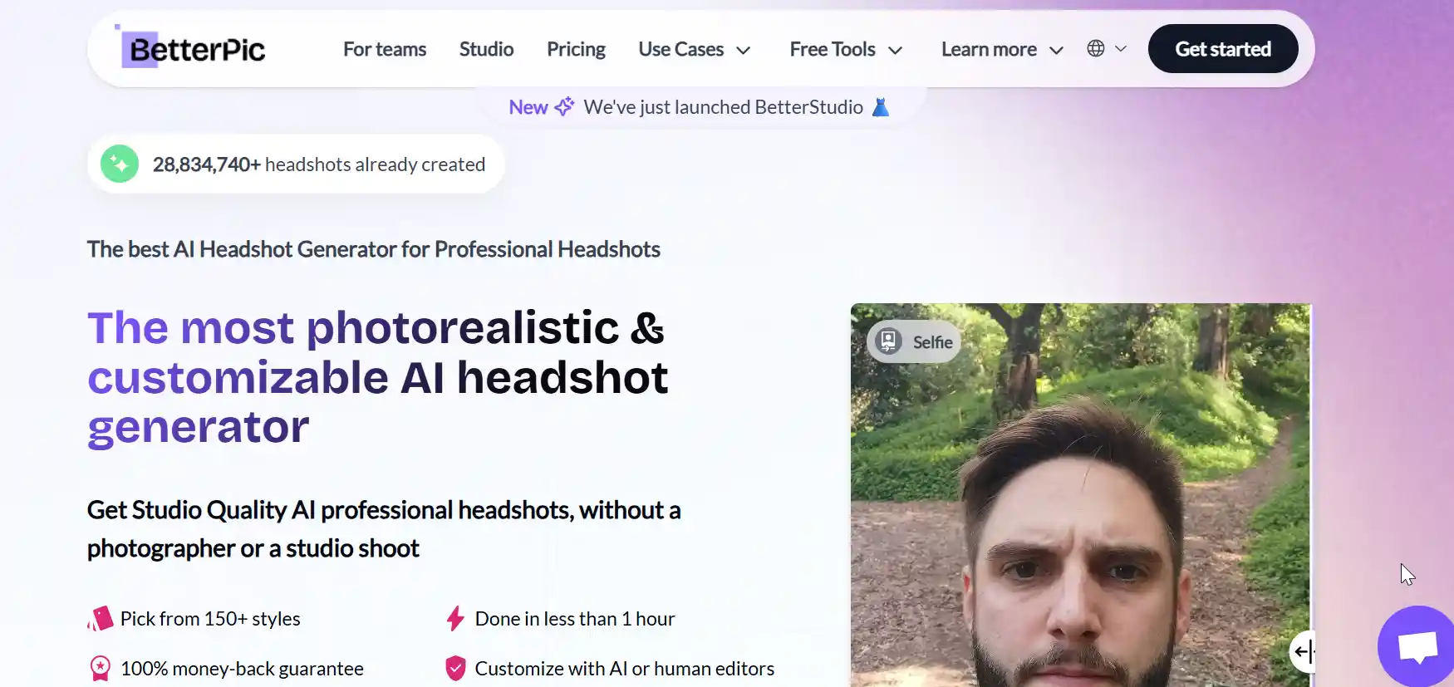
Task: Open the Studio nav link
Action: 486,49
